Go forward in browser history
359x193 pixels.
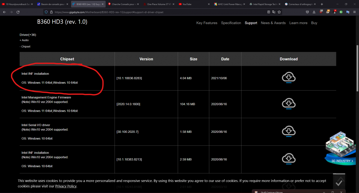click(x=11, y=12)
